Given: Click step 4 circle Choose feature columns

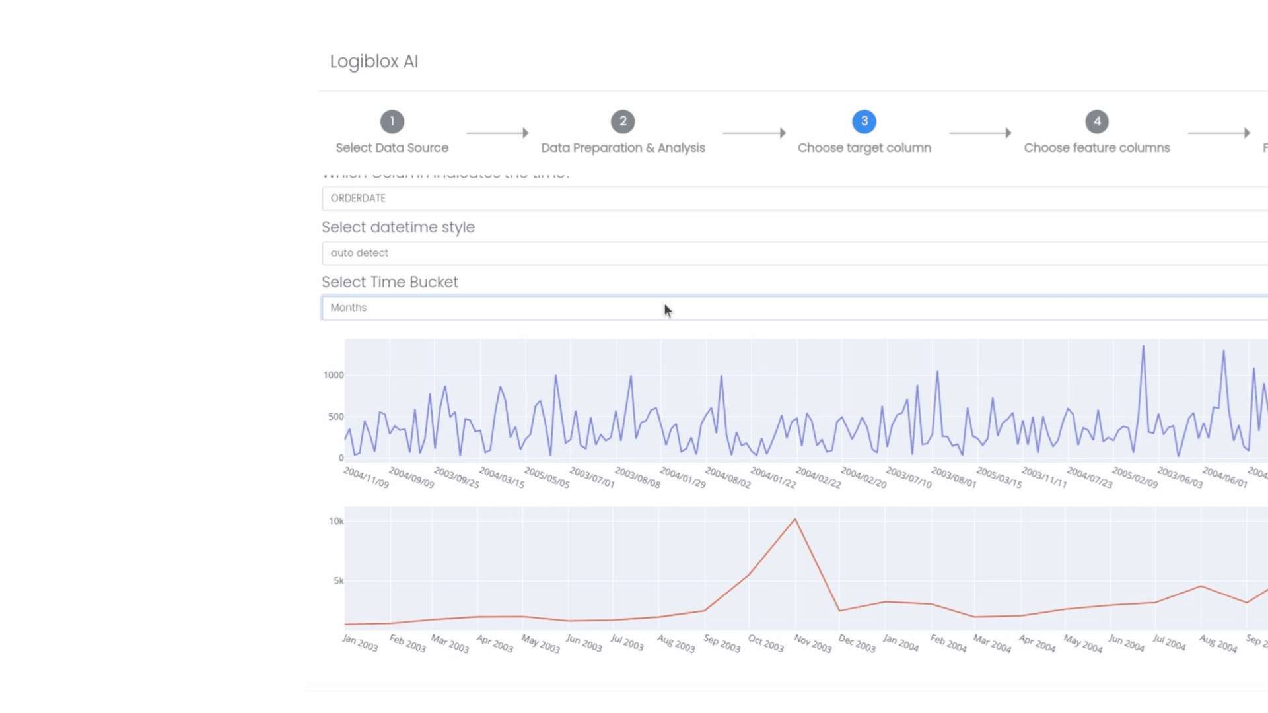Looking at the screenshot, I should point(1096,121).
